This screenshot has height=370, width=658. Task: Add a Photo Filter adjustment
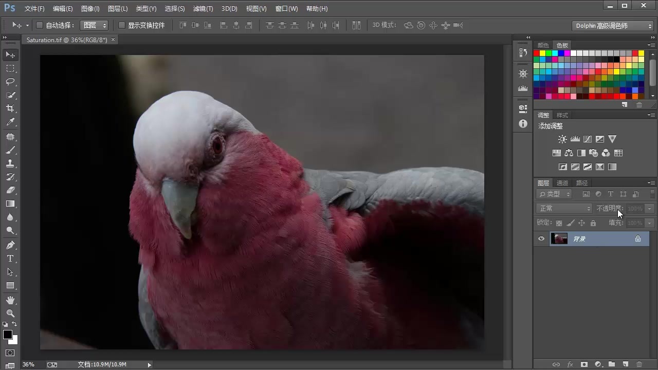click(593, 153)
